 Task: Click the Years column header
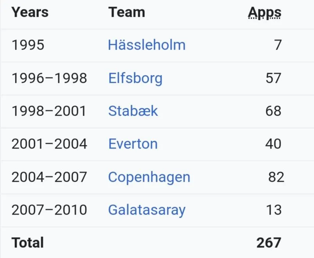click(x=30, y=13)
